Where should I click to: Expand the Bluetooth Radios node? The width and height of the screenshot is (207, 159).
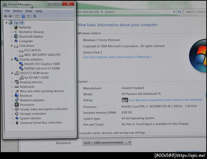point(11,37)
